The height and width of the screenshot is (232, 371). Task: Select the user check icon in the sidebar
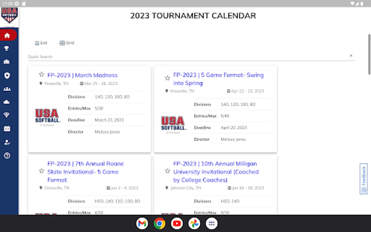coord(7,142)
